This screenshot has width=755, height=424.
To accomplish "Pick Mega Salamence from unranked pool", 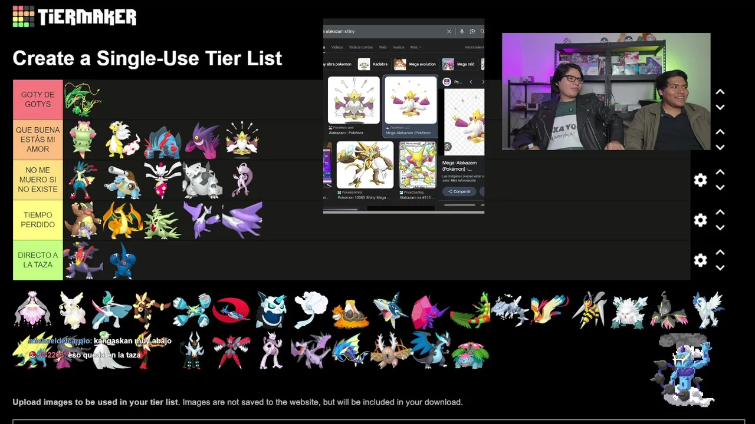I will (231, 310).
